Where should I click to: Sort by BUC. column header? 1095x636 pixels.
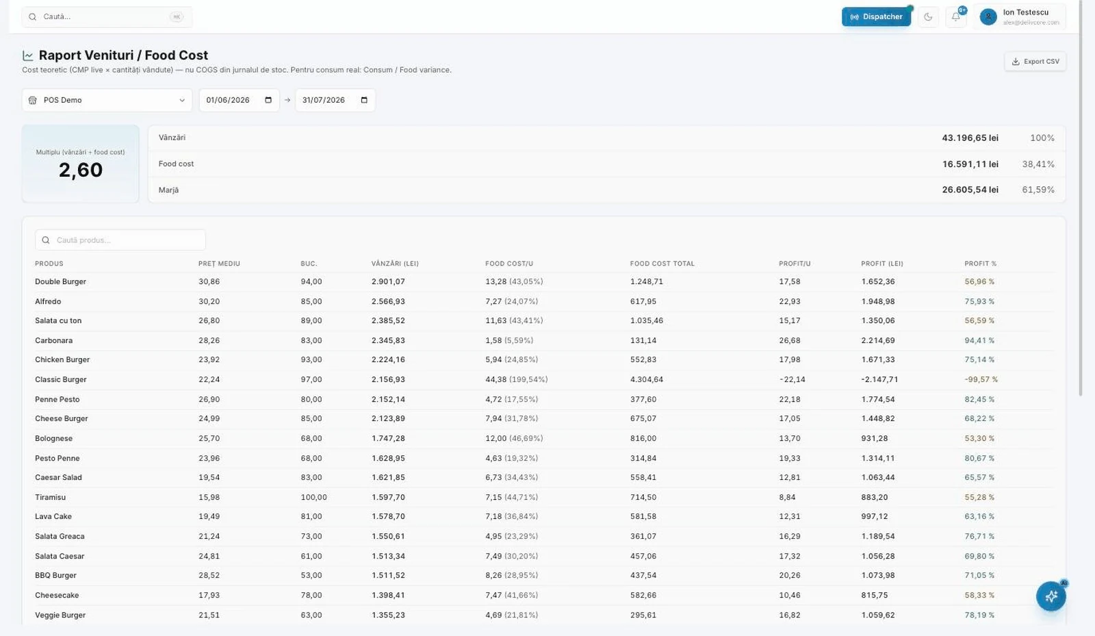click(x=309, y=264)
